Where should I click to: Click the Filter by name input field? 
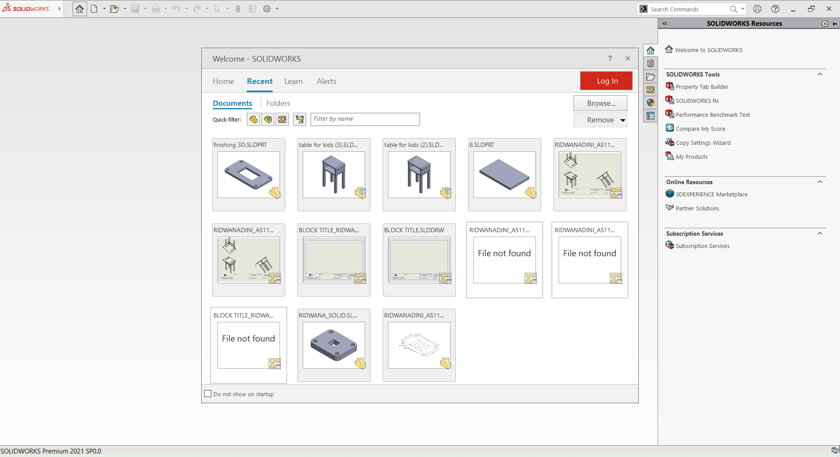coord(365,119)
